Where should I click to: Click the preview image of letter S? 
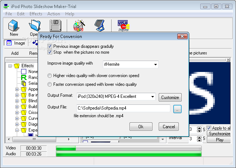210,93
